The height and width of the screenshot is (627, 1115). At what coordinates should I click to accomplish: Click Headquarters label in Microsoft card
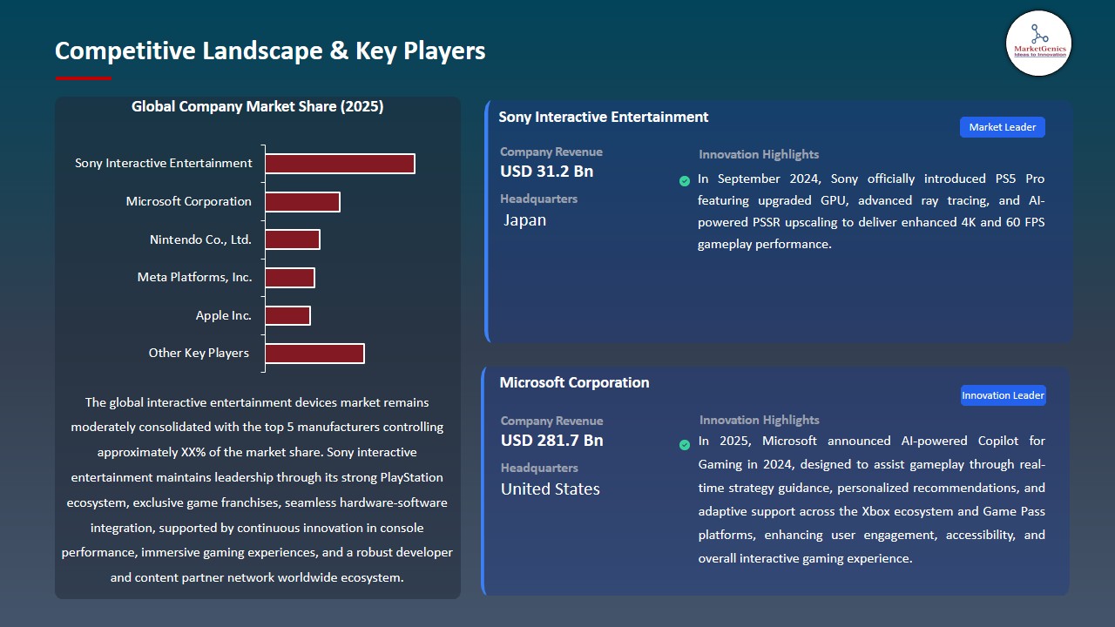[540, 468]
